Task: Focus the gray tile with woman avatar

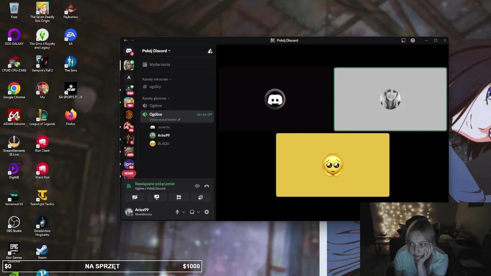Action: pos(390,99)
